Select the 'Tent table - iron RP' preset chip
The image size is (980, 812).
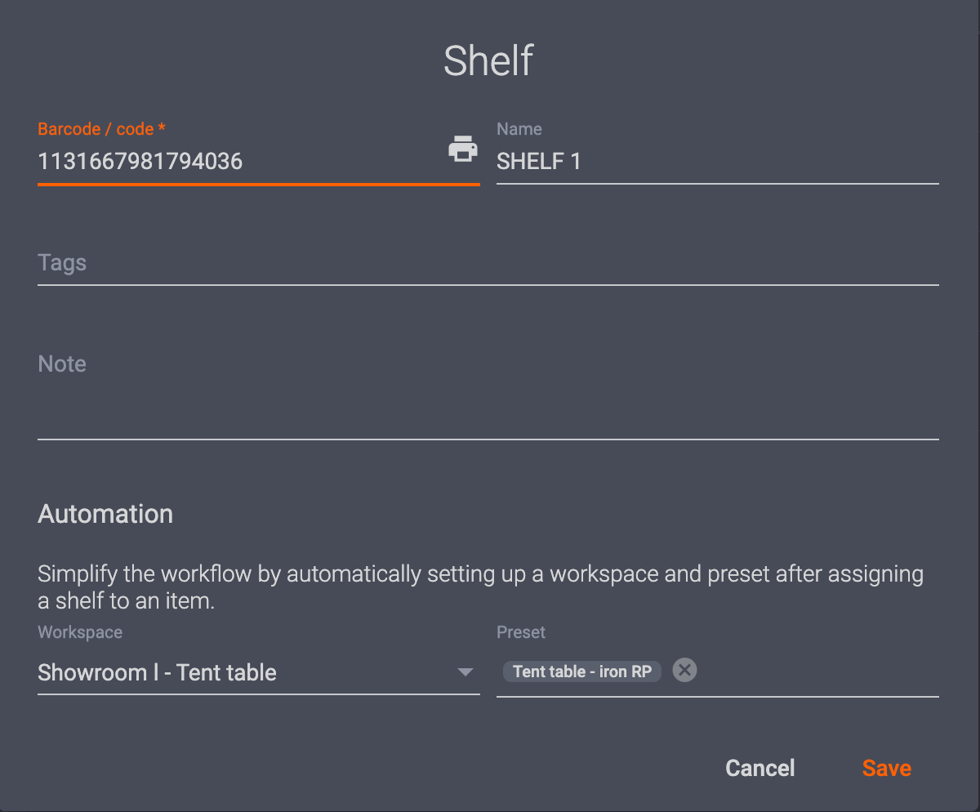pyautogui.click(x=581, y=671)
